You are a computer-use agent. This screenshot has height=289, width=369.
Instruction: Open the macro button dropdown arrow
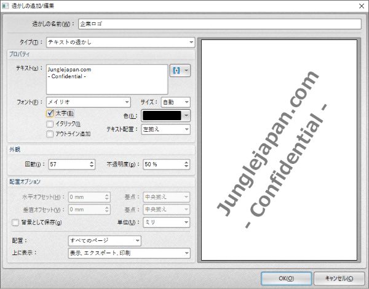[186, 70]
